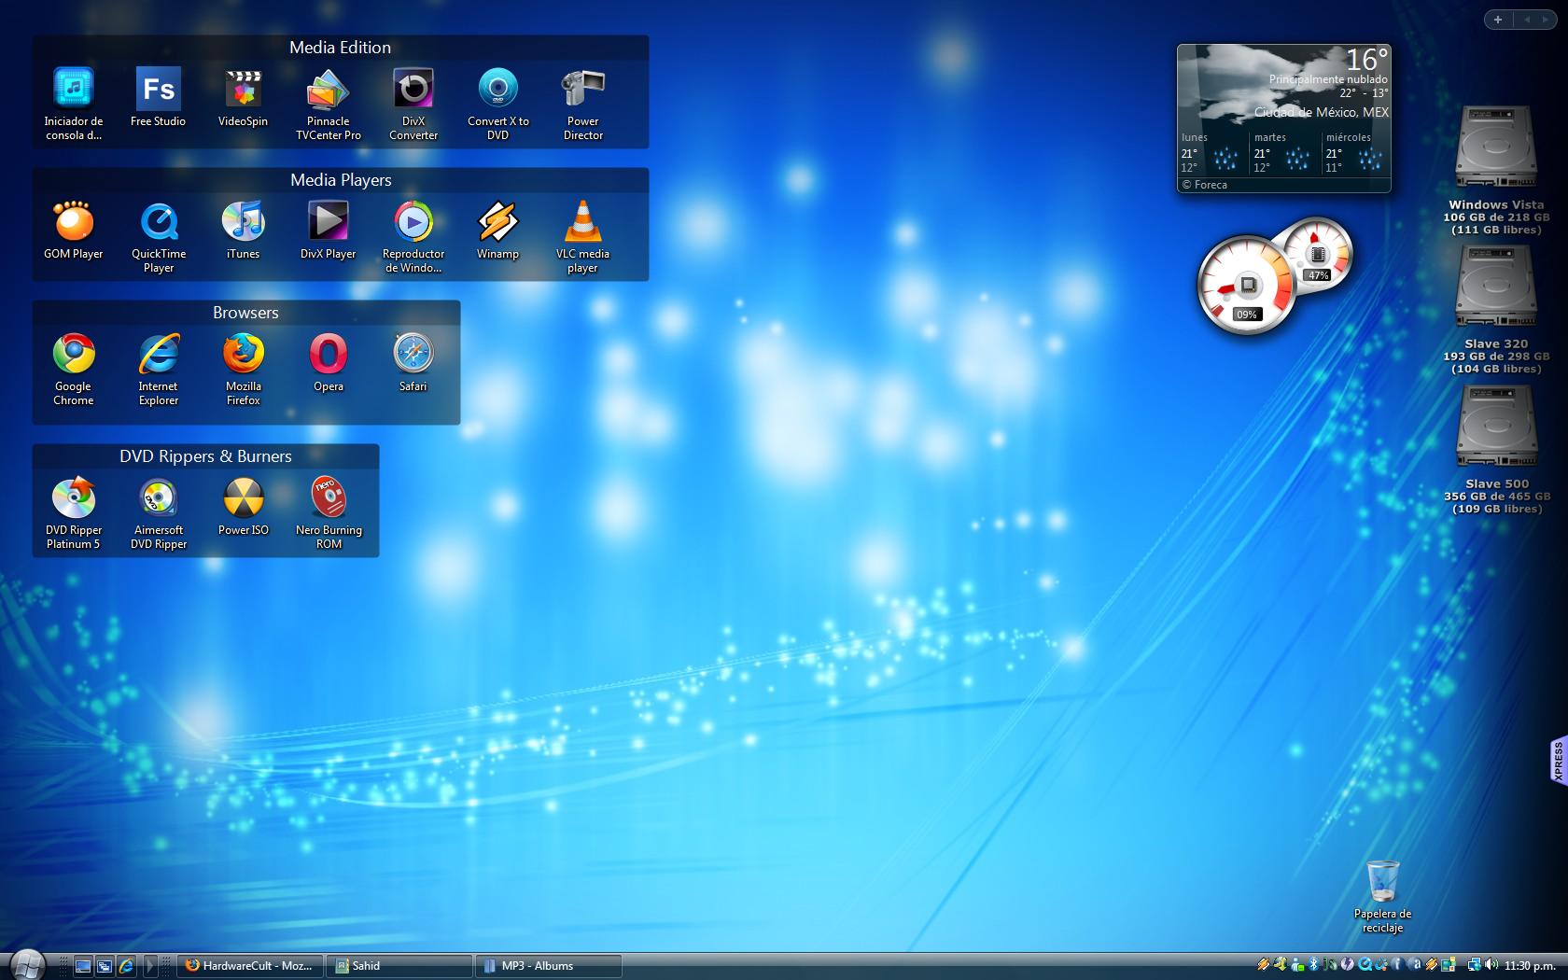The image size is (1568, 980).
Task: Click the CPU usage meter gadget
Action: (x=1246, y=287)
